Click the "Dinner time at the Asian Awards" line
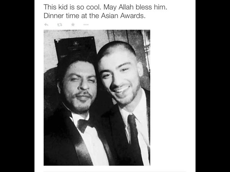 94,16
